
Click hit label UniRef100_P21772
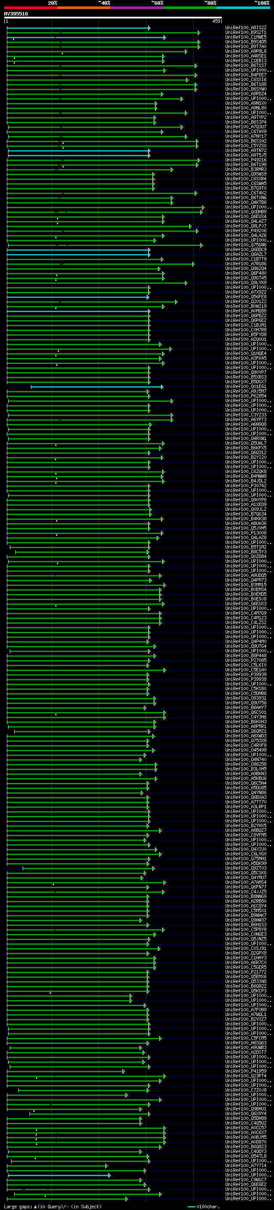246,973
